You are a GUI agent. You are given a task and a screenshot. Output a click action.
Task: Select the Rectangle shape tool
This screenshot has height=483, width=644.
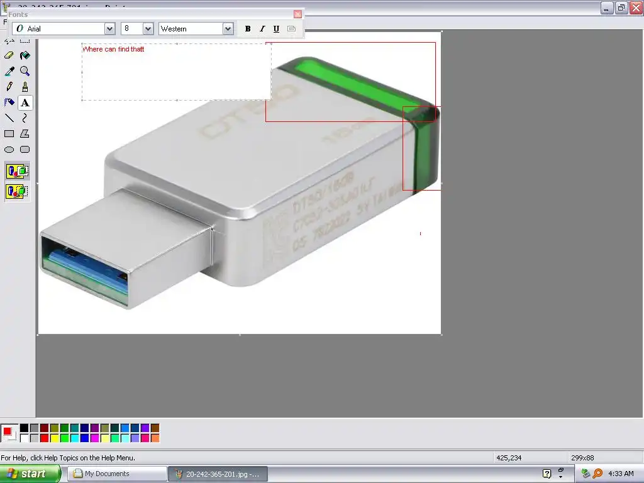pos(9,133)
